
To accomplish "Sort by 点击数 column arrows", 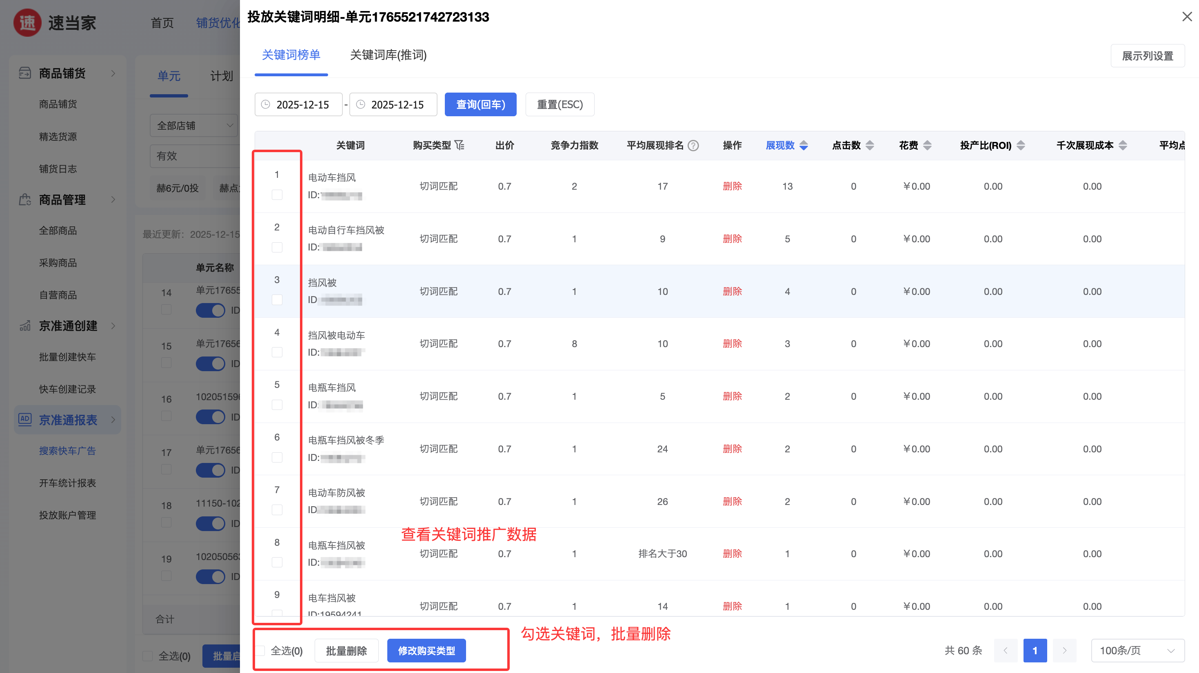I will (870, 146).
